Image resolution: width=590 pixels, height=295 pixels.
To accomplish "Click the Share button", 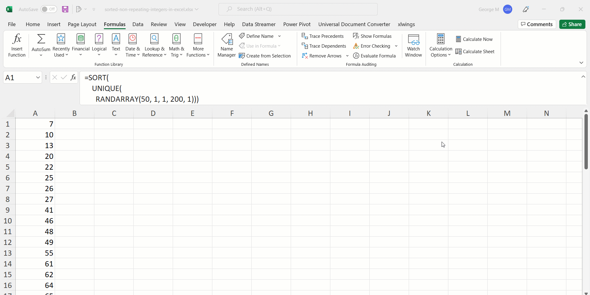I will [x=572, y=24].
